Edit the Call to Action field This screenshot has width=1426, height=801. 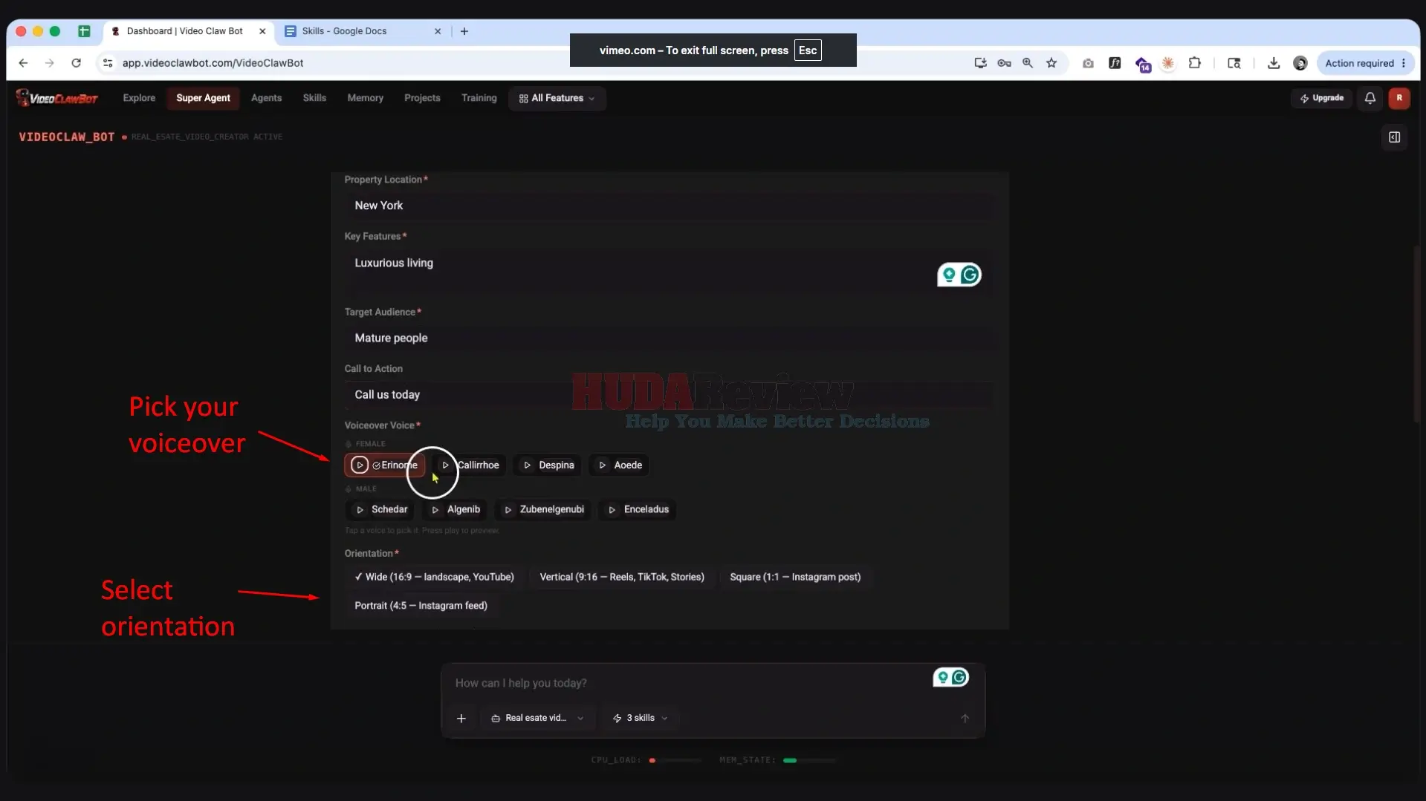point(669,395)
